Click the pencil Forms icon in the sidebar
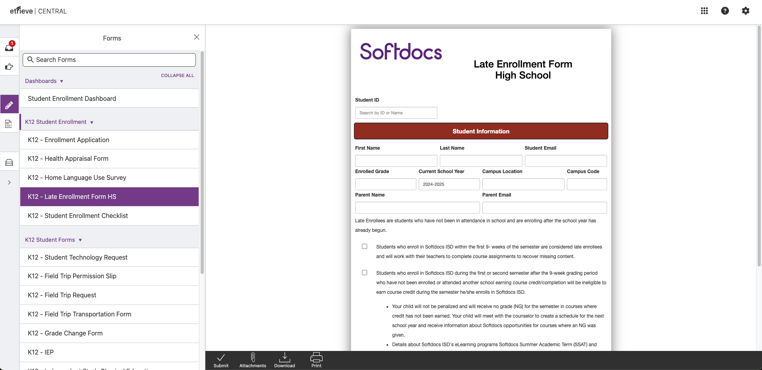The image size is (762, 370). 9,104
